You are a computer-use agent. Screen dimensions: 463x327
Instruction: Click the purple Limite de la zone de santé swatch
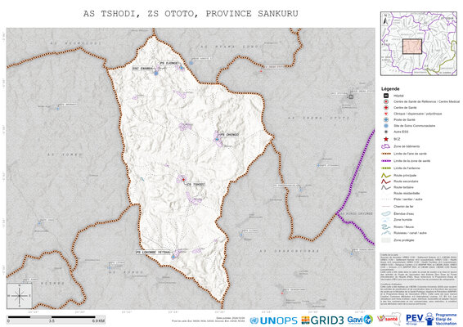pyautogui.click(x=385, y=161)
